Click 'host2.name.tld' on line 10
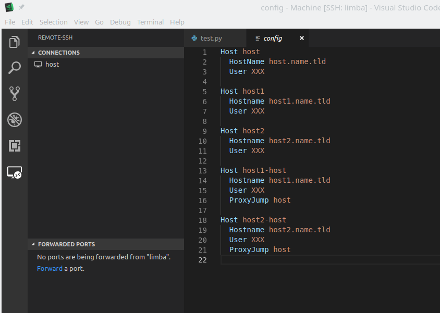The image size is (440, 313). [x=299, y=141]
